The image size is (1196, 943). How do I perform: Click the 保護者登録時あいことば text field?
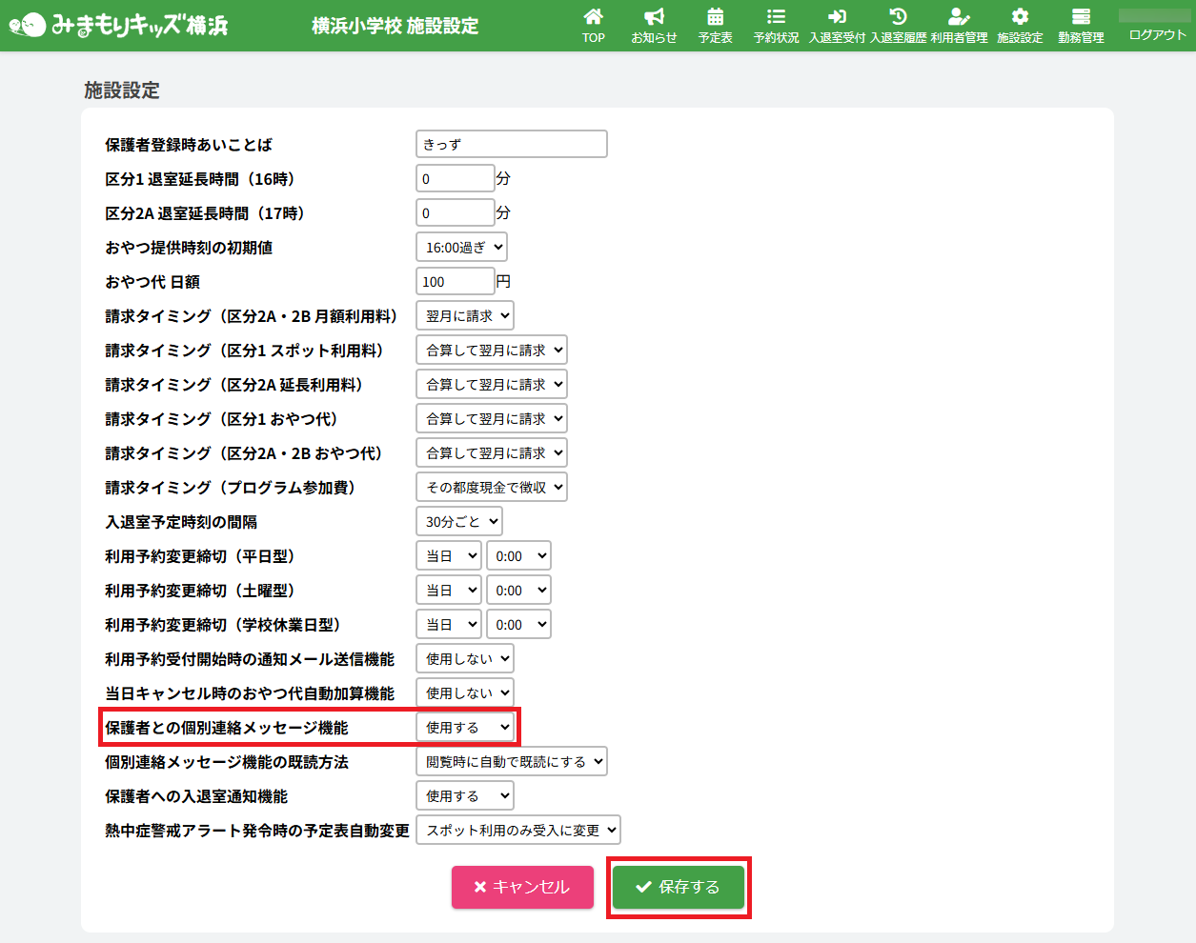[x=512, y=145]
